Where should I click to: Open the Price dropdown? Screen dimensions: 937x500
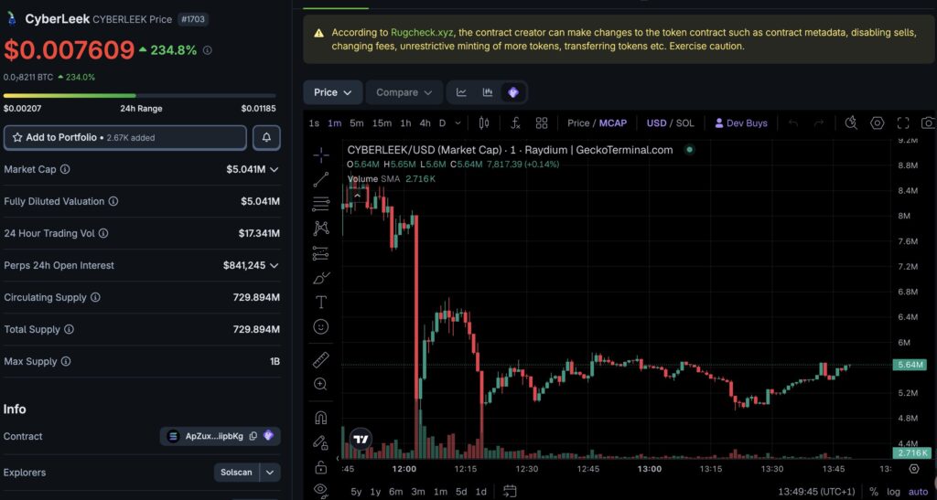coord(332,92)
